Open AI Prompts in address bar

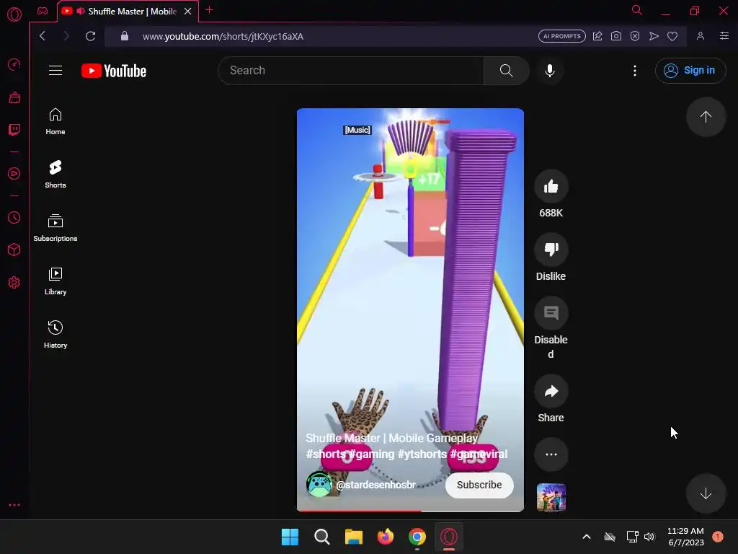click(x=562, y=36)
